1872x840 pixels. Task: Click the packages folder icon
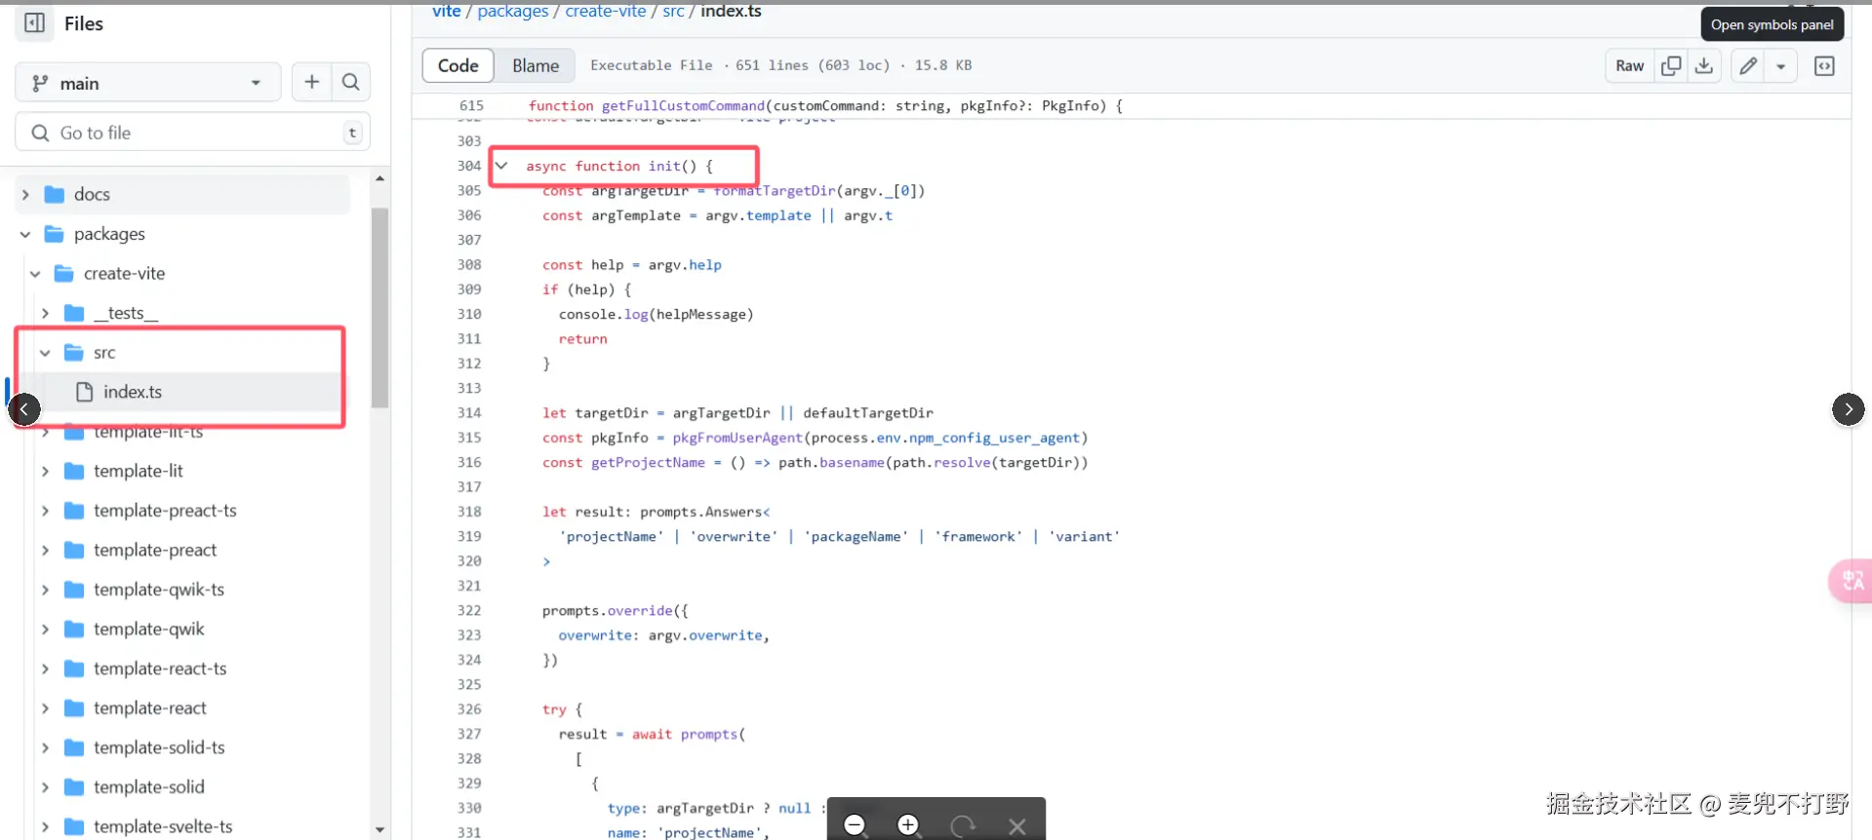(x=55, y=234)
